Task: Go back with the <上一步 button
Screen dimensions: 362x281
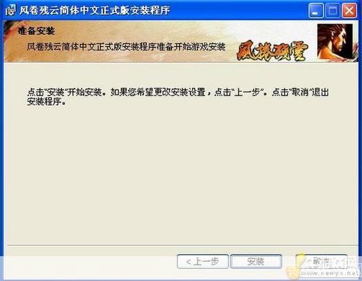Action: point(203,262)
